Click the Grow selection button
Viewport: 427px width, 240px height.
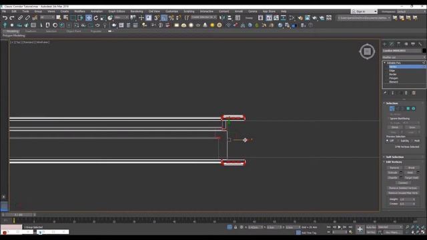pos(412,127)
